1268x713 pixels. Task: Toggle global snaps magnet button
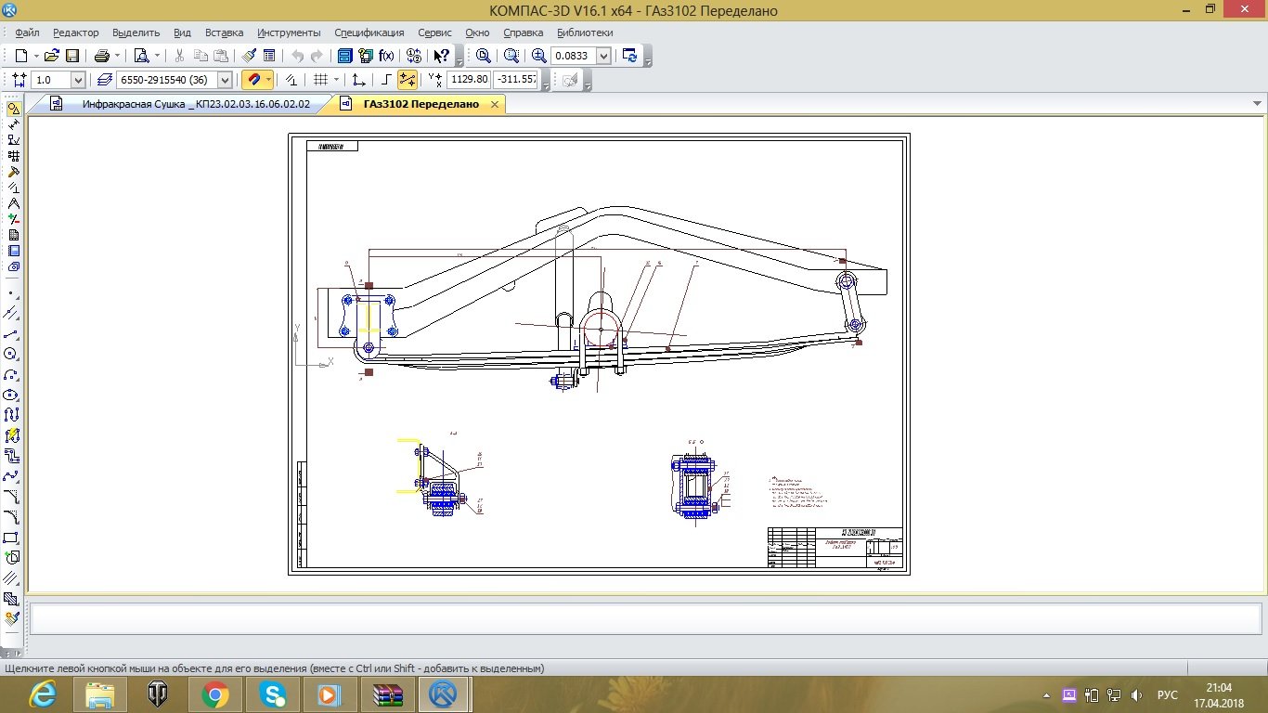[252, 80]
